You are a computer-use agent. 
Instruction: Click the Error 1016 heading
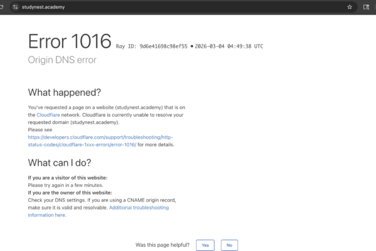coord(70,41)
